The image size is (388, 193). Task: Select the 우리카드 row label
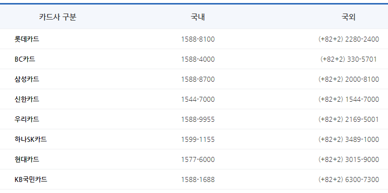pyautogui.click(x=27, y=119)
